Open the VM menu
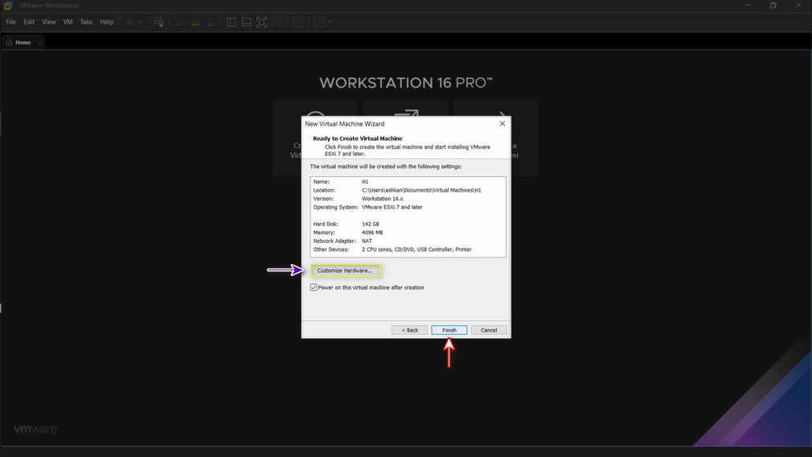The image size is (812, 457). click(x=68, y=22)
